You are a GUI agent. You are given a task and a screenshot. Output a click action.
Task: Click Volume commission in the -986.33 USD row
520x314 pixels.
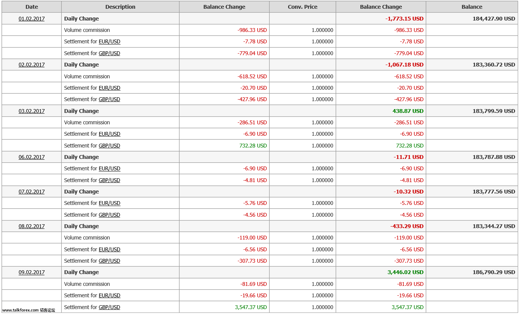pos(87,30)
